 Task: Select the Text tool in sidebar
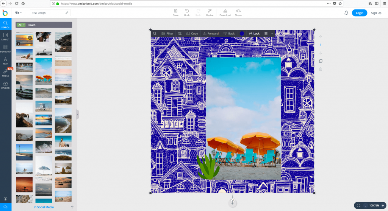click(x=5, y=61)
